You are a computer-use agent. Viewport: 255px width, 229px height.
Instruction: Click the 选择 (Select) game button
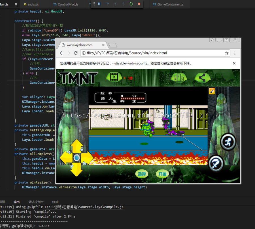142,174
